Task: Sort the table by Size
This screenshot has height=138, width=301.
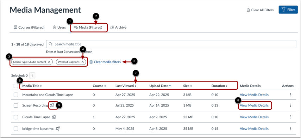Action: coord(187,86)
